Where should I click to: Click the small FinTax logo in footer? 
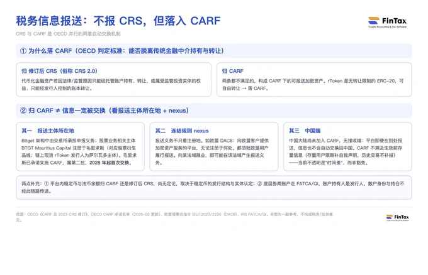click(x=397, y=217)
